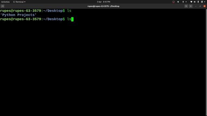
Task: Click the battery status icon
Action: [x=202, y=2]
